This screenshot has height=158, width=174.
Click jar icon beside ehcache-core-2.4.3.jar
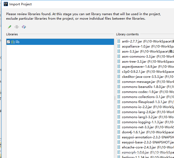119,147
